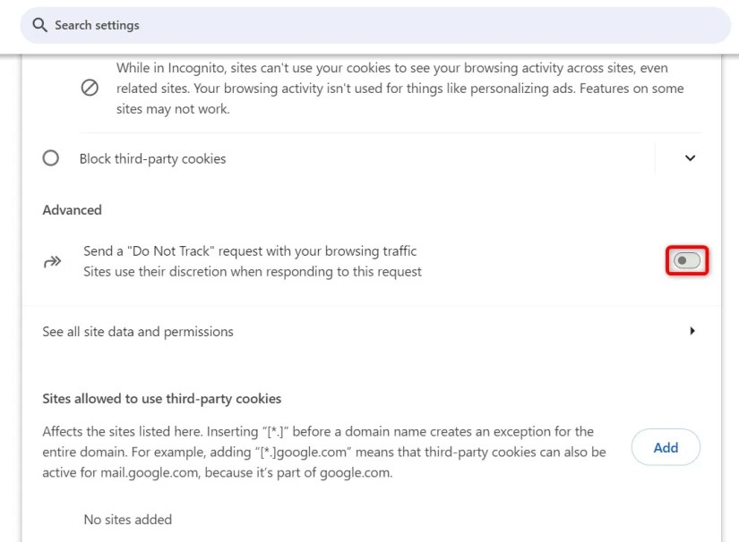Select the Block third-party cookies radio button
739x542 pixels.
coord(51,158)
